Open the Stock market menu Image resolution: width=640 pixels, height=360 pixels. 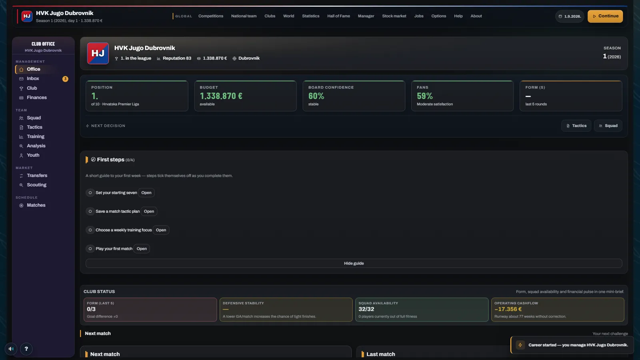pos(394,16)
